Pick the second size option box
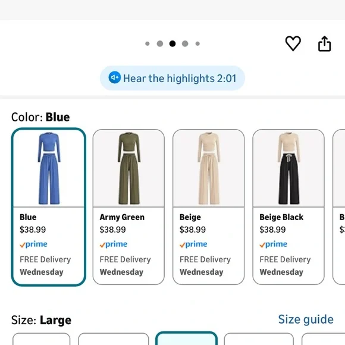The image size is (345, 345). (114, 339)
